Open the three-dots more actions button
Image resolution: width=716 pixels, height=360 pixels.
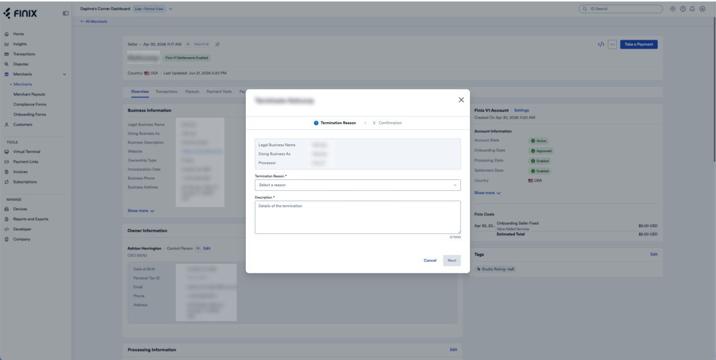pyautogui.click(x=612, y=44)
